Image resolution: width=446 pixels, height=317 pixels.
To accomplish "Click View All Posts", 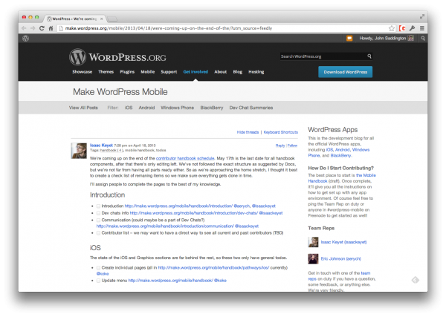I will (83, 108).
